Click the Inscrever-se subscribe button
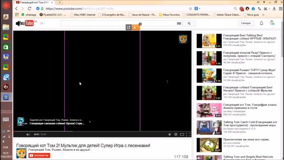This screenshot has width=284, height=160. click(x=39, y=156)
